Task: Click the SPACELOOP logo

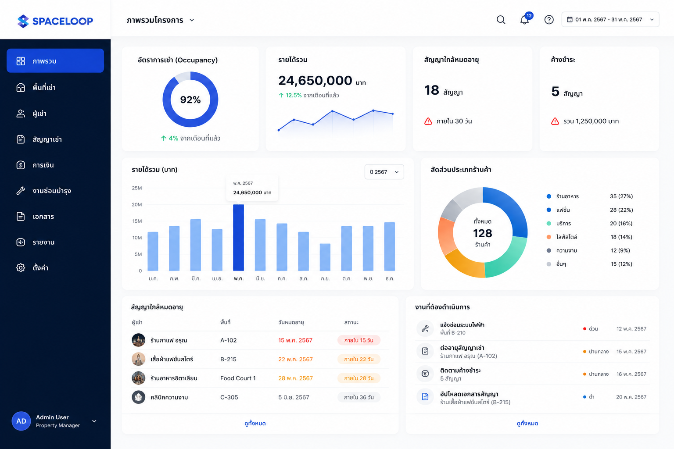Action: click(55, 21)
